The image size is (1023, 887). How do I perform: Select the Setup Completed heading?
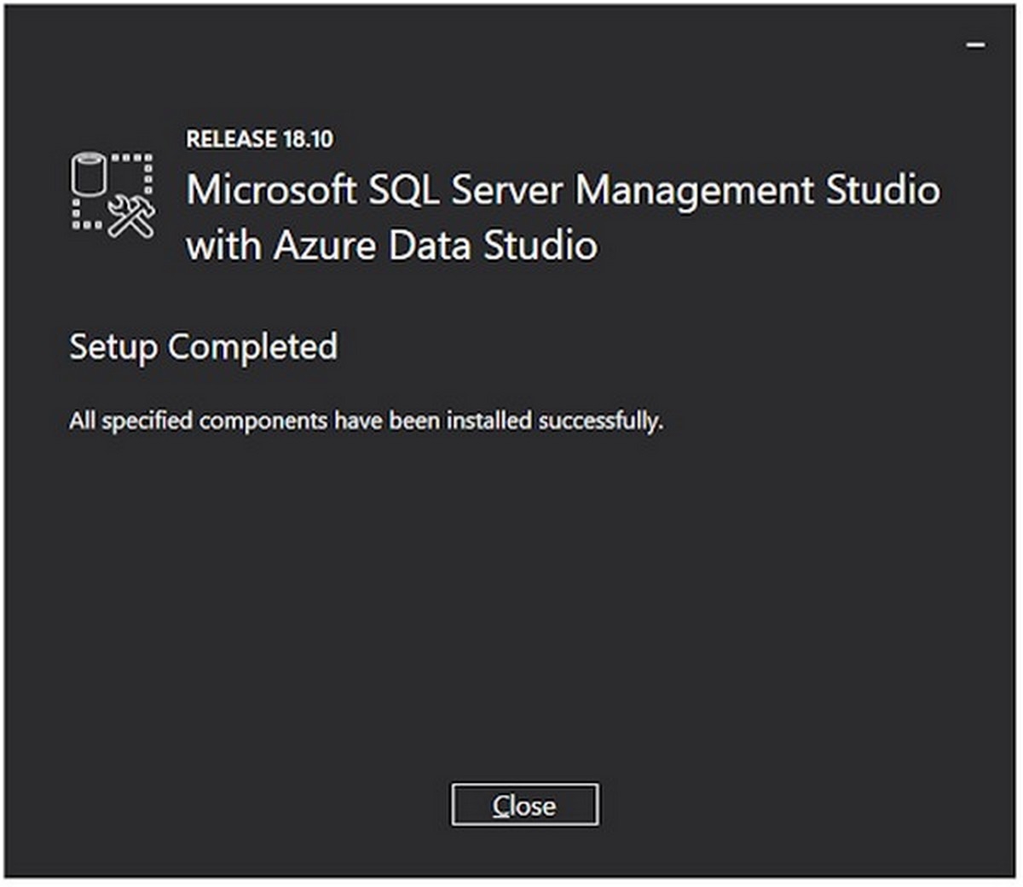point(204,347)
